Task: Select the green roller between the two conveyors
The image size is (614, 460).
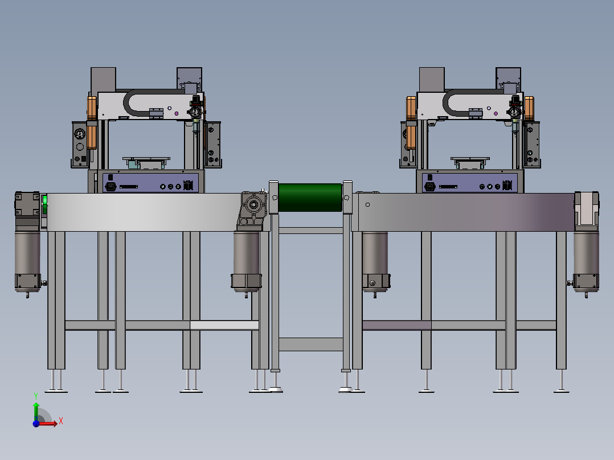Action: pyautogui.click(x=310, y=198)
